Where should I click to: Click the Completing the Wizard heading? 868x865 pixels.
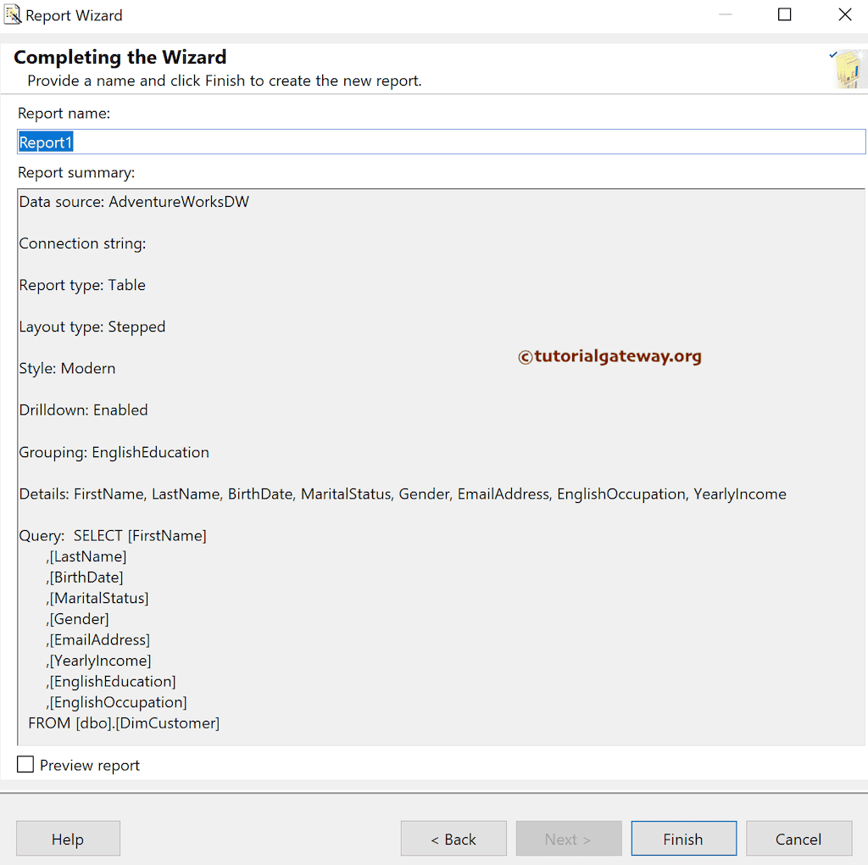pyautogui.click(x=120, y=57)
